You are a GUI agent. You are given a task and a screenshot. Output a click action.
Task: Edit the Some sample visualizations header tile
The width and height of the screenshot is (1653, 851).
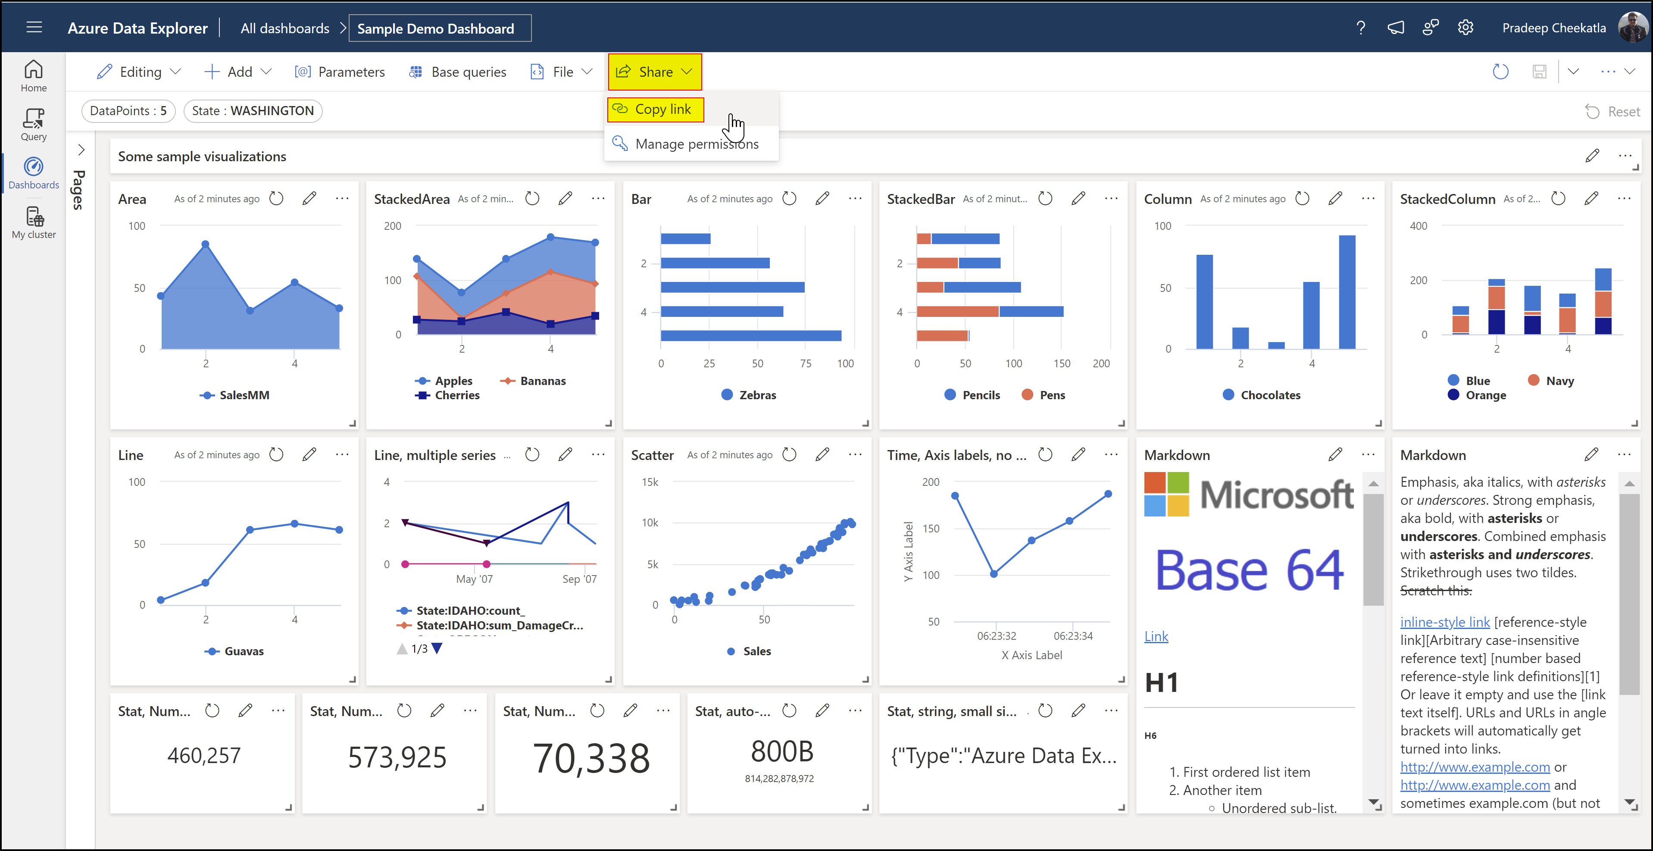tap(1592, 155)
